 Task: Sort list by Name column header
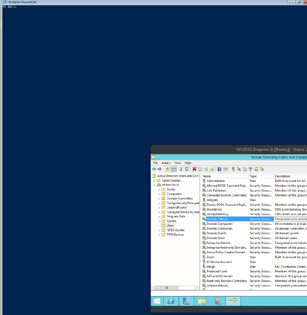225,176
